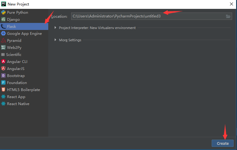Select the Web2Py label

[14, 48]
